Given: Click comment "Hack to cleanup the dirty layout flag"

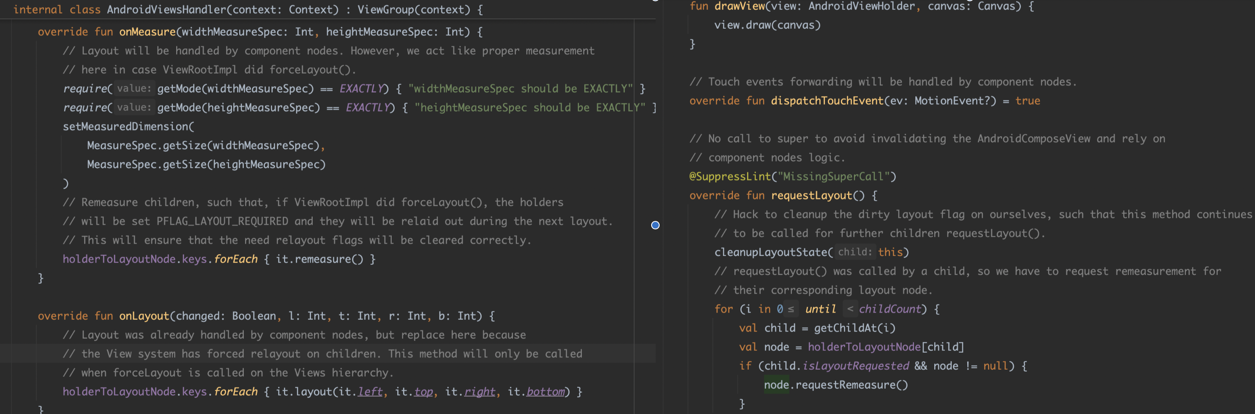Looking at the screenshot, I should pos(983,215).
